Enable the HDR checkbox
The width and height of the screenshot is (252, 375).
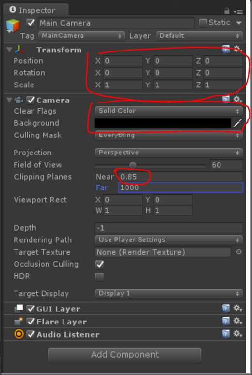(99, 276)
